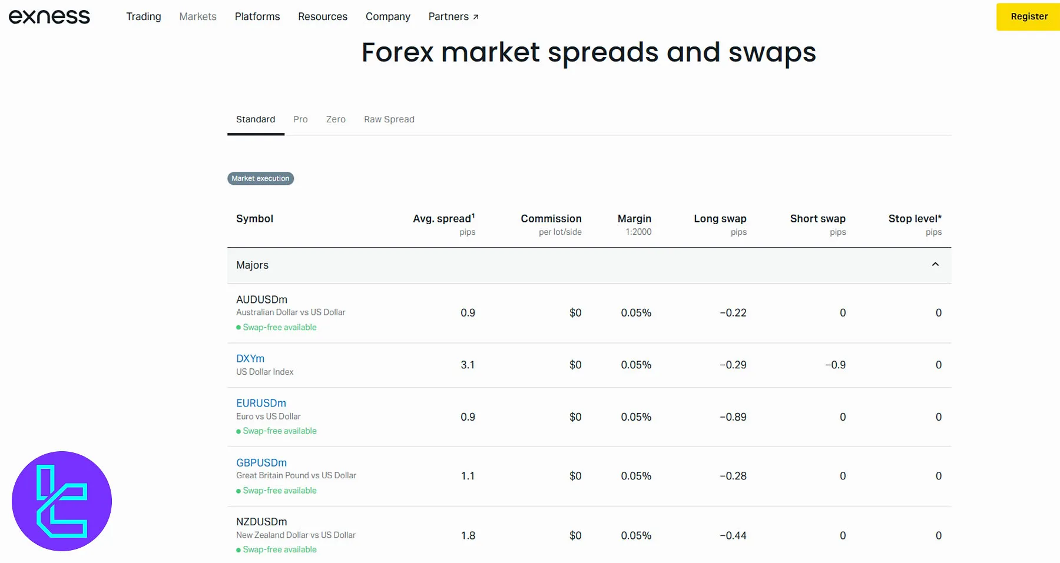This screenshot has height=563, width=1060.
Task: Switch to the Zero tab
Action: (336, 119)
